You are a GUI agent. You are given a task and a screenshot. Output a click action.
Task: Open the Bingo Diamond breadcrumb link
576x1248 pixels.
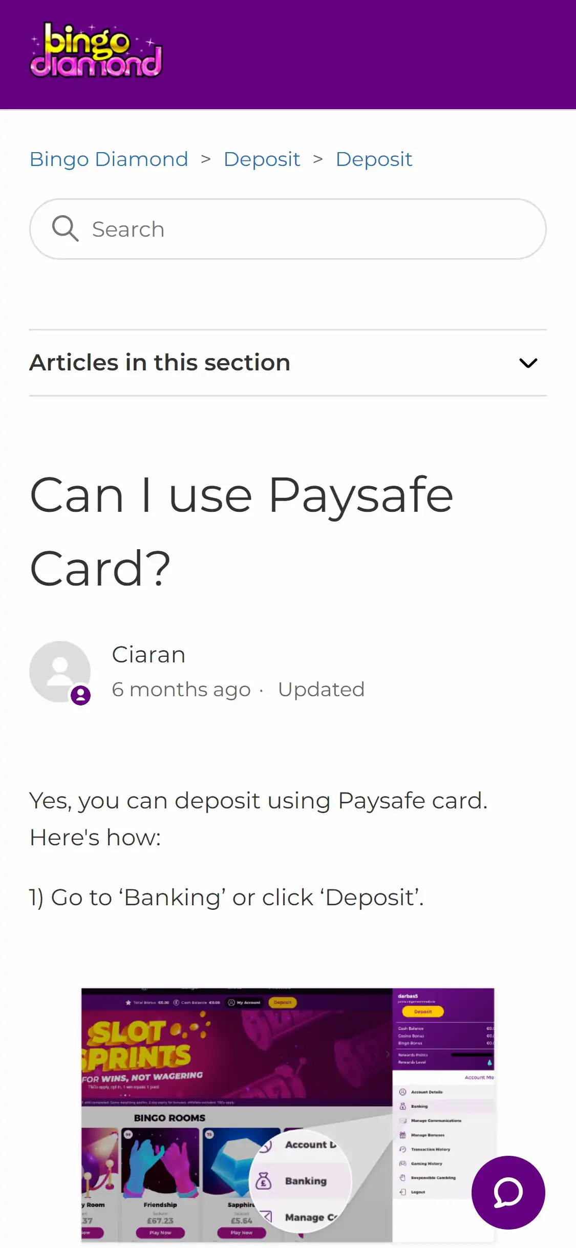109,159
